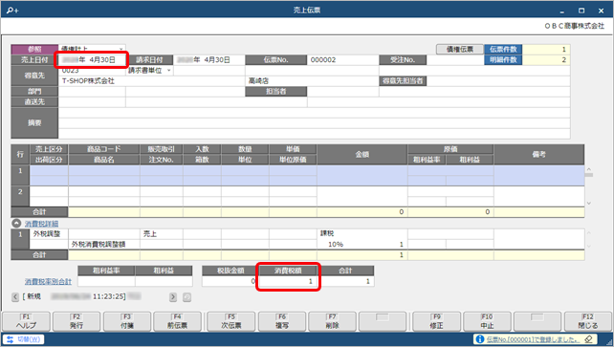
Task: Click the F2 発行 button
Action: (x=77, y=321)
